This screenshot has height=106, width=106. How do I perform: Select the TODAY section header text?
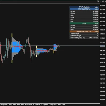click(x=84, y=23)
